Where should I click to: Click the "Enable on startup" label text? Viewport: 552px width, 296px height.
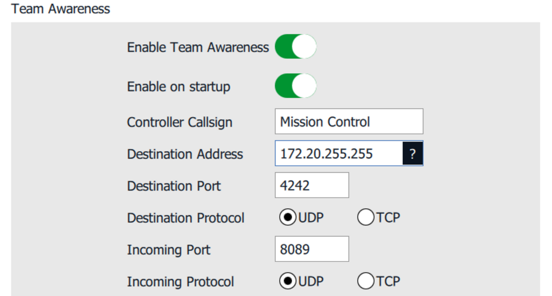178,87
